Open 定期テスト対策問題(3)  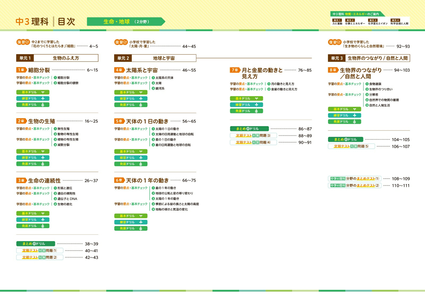[x=253, y=136]
